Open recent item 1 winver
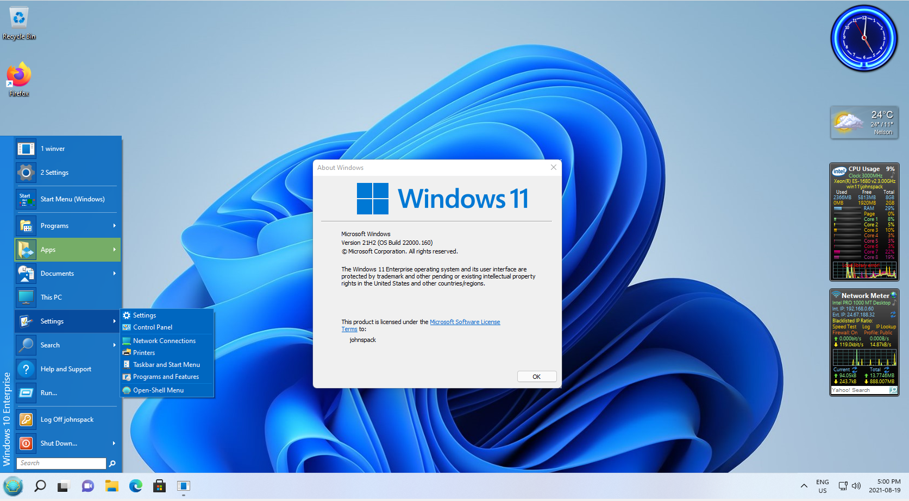Image resolution: width=909 pixels, height=501 pixels. pyautogui.click(x=67, y=149)
